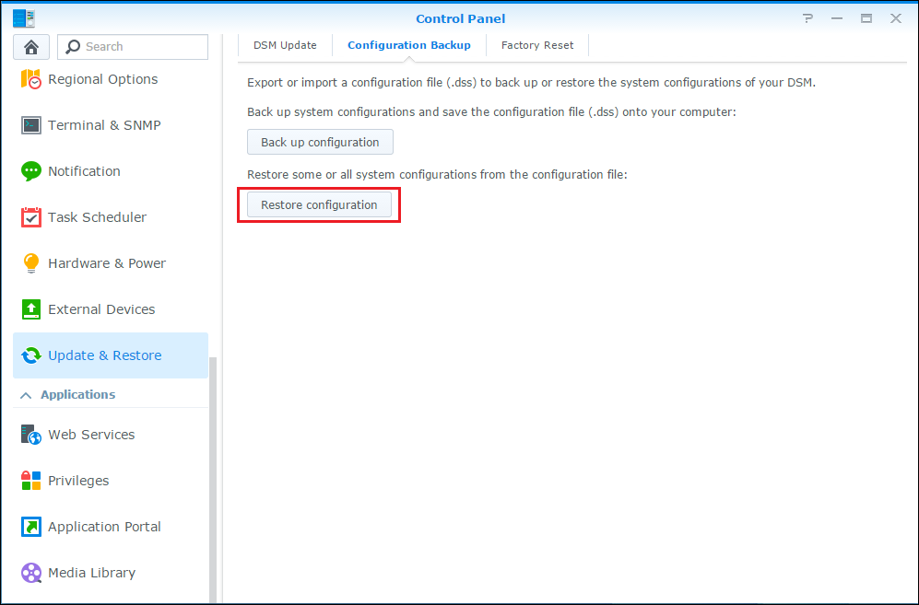Open External Devices via green upload icon
919x605 pixels.
(x=31, y=309)
